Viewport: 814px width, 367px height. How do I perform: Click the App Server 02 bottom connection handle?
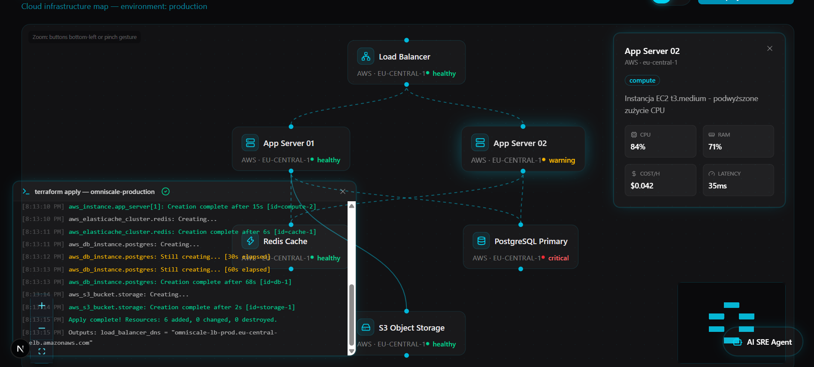coord(523,171)
